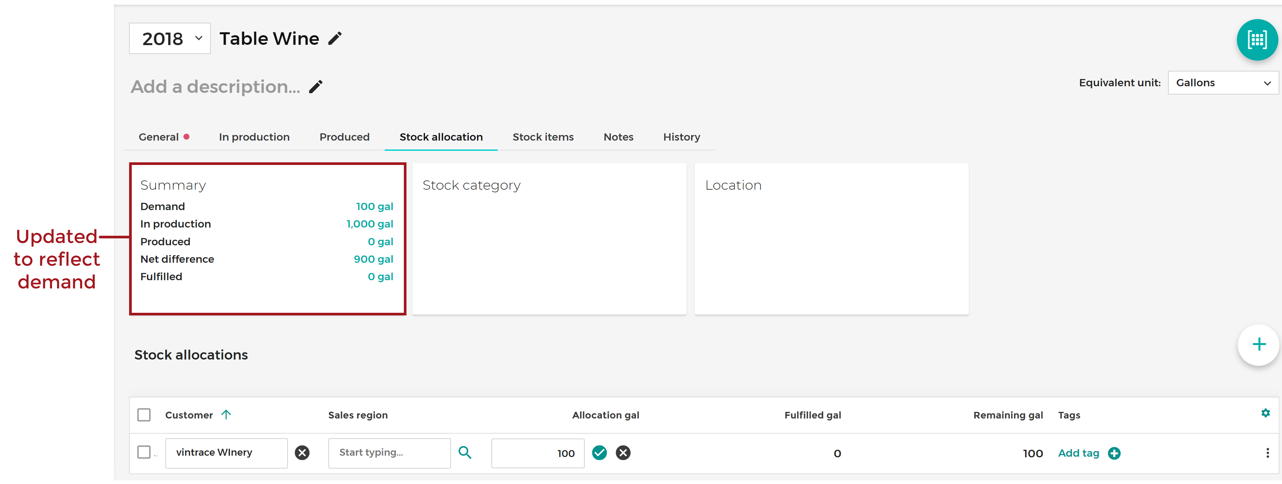Select the Stock allocation tab
The height and width of the screenshot is (484, 1282).
pos(441,137)
